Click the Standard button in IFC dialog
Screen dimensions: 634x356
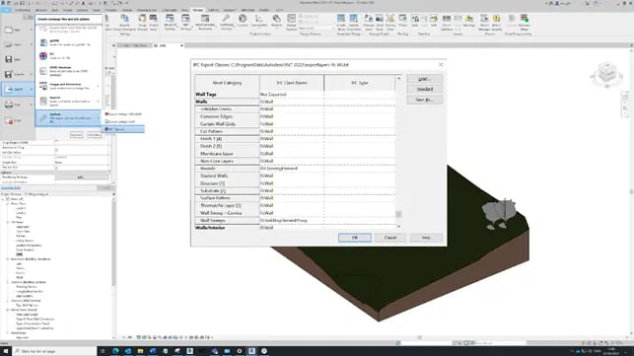tap(424, 89)
